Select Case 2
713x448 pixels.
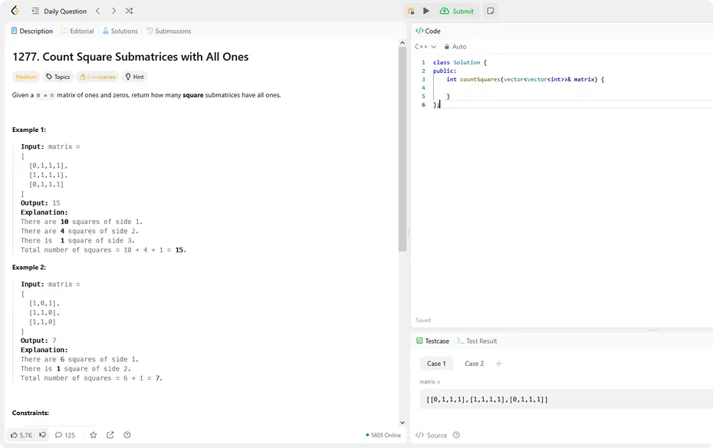point(474,364)
